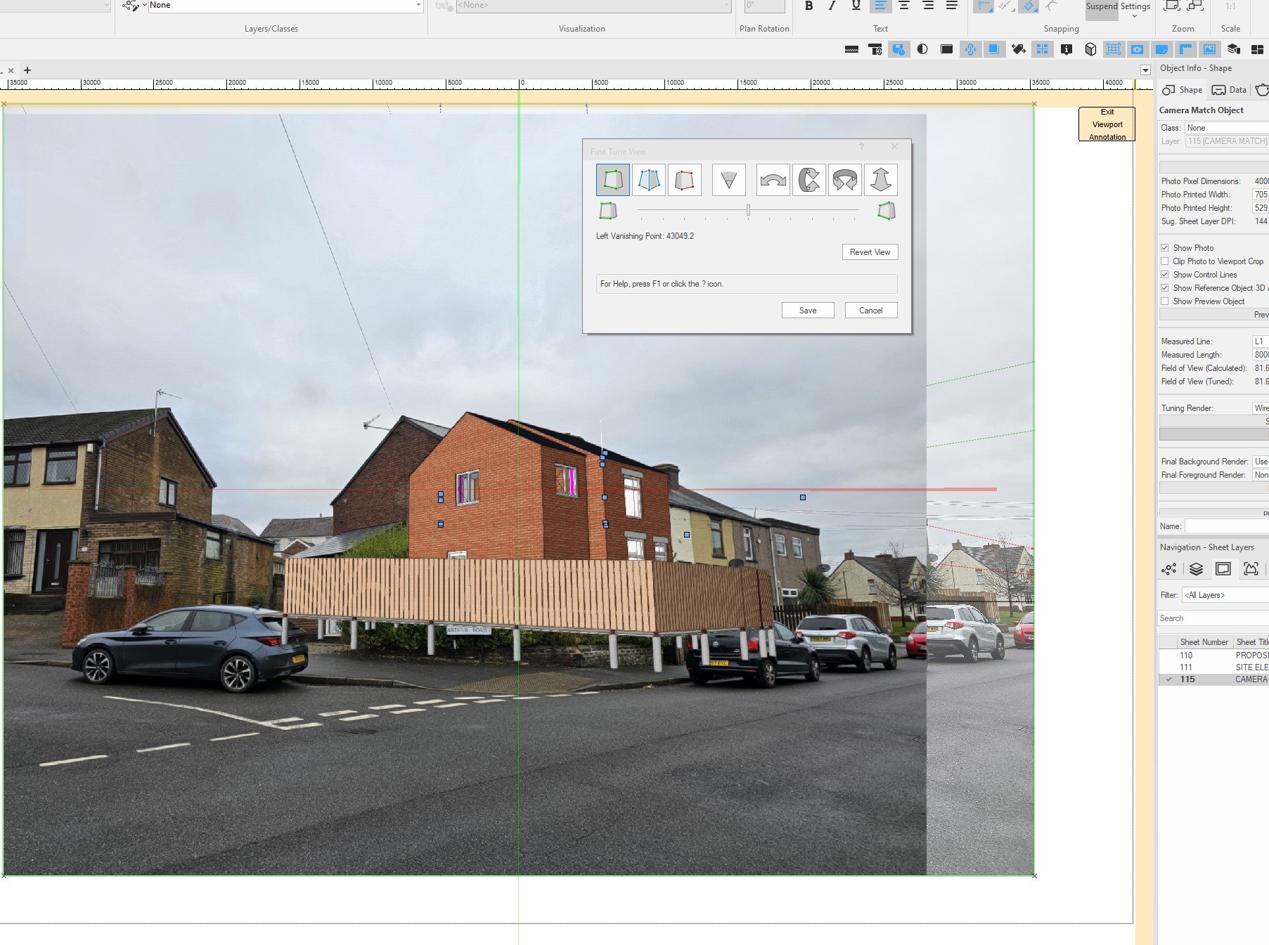Click the vertical double-arrow move icon

[880, 180]
